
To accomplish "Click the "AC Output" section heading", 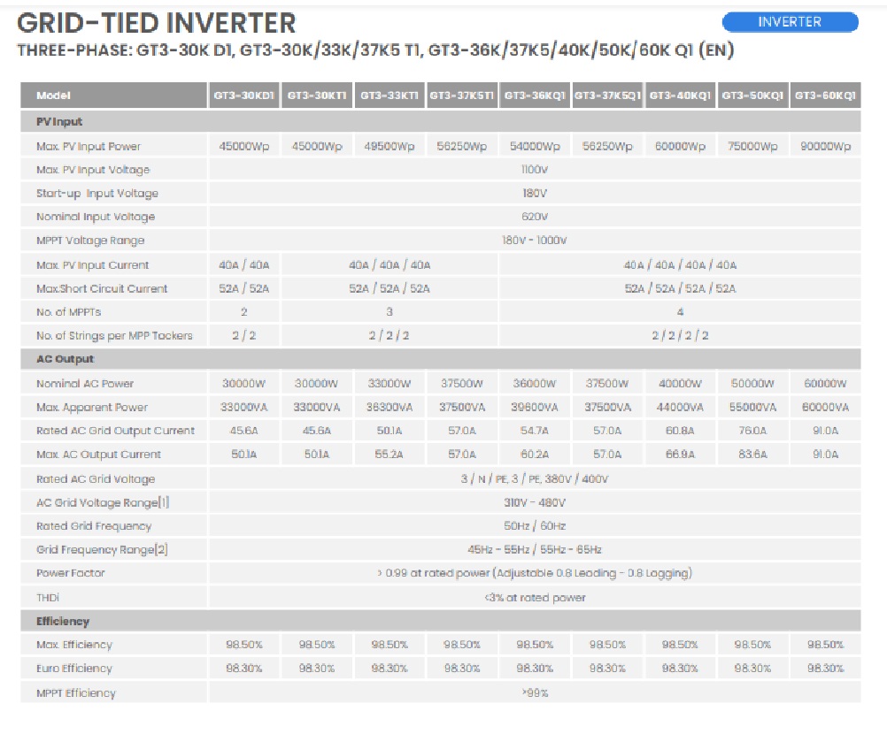I will tap(65, 359).
